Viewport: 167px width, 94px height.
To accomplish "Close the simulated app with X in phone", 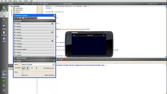I will (x=104, y=35).
